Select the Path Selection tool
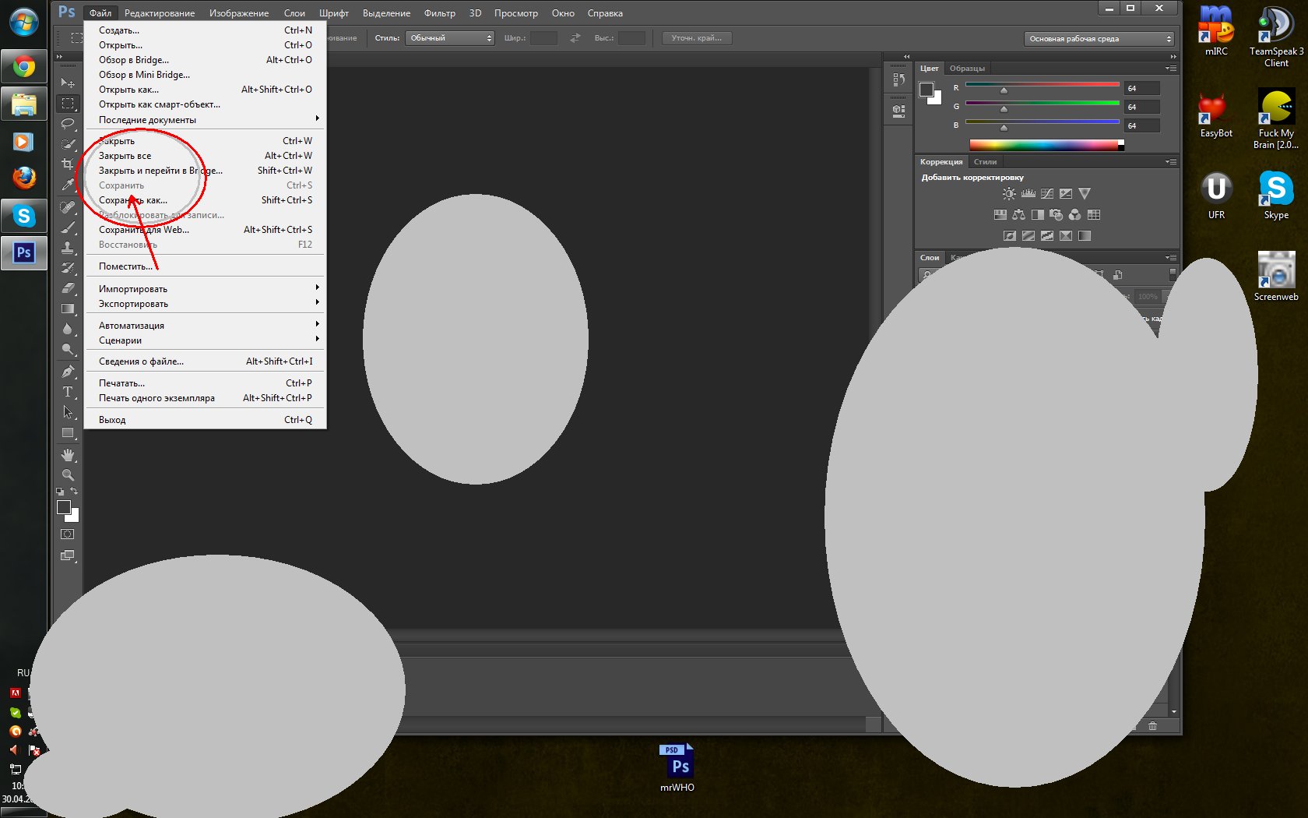Viewport: 1308px width, 818px height. (68, 412)
